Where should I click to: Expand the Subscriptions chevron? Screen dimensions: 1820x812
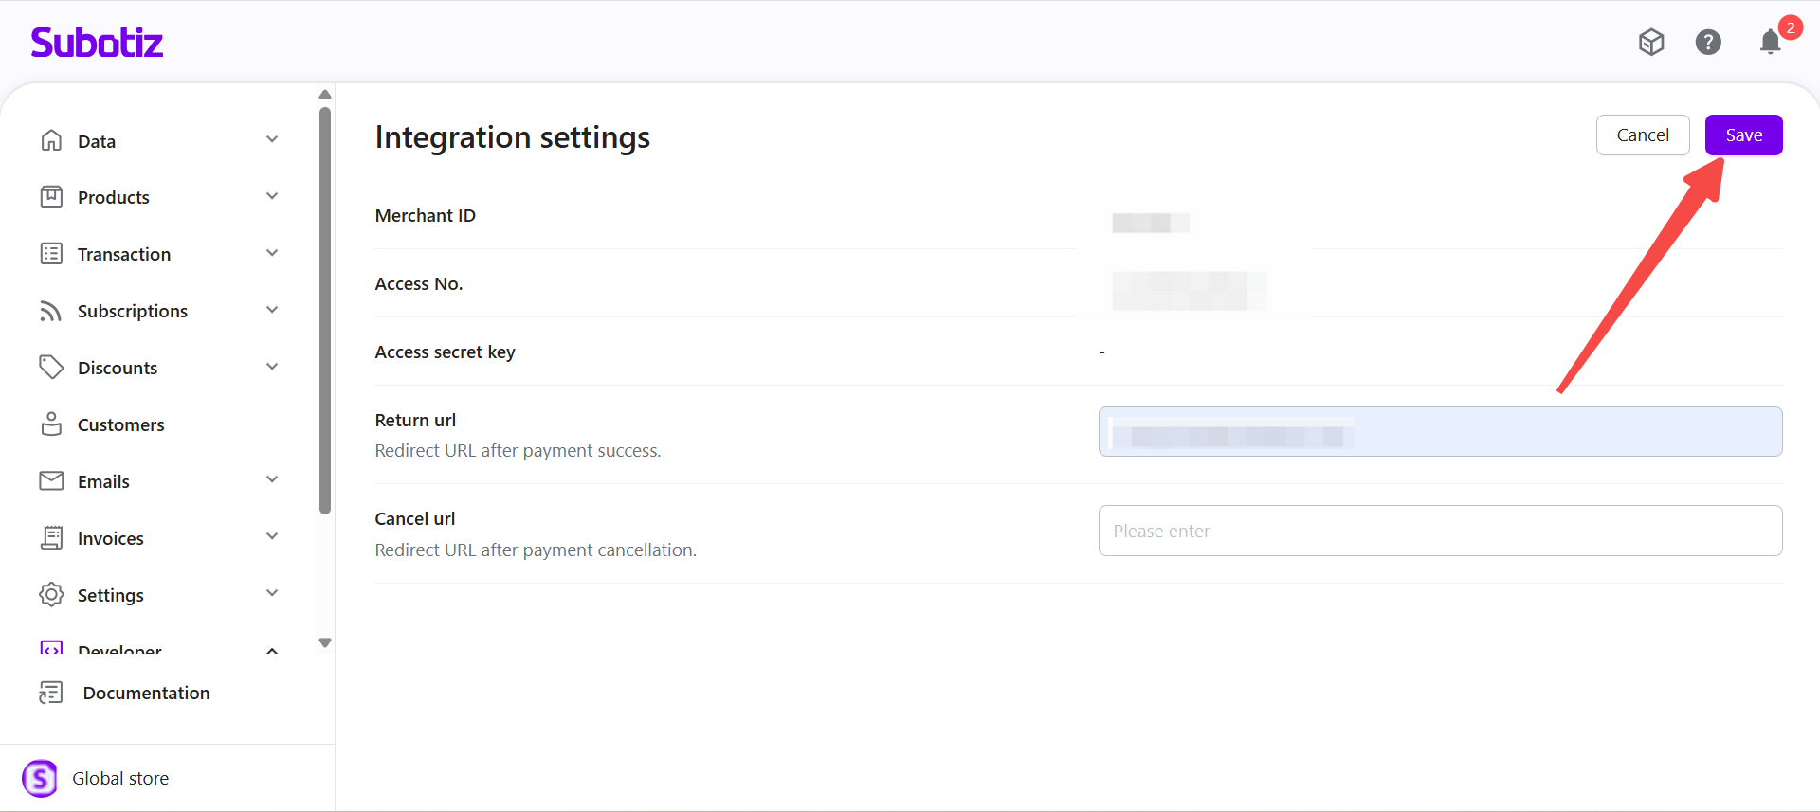click(272, 311)
